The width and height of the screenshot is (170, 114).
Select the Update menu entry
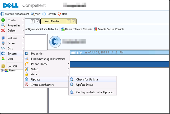(47, 79)
